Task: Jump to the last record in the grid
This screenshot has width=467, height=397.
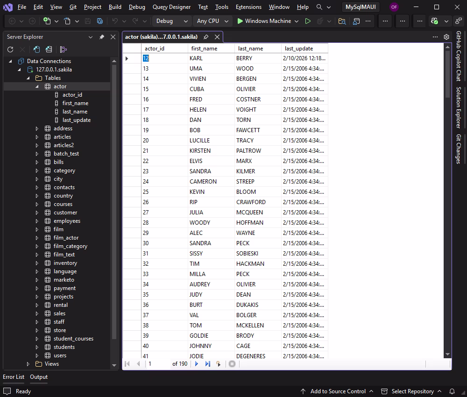Action: click(207, 364)
